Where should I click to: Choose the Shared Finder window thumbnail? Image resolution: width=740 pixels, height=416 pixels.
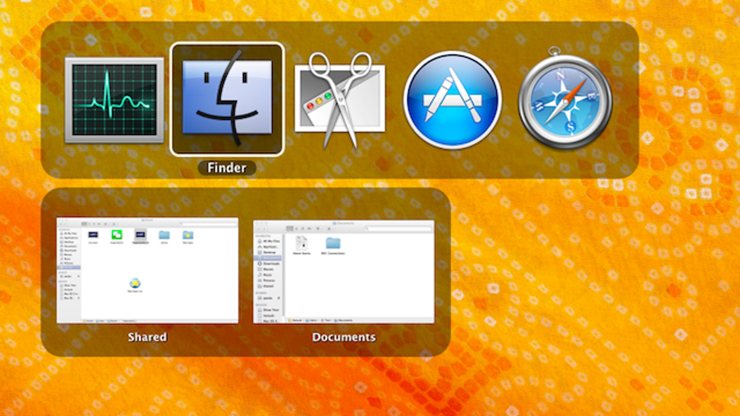[148, 270]
